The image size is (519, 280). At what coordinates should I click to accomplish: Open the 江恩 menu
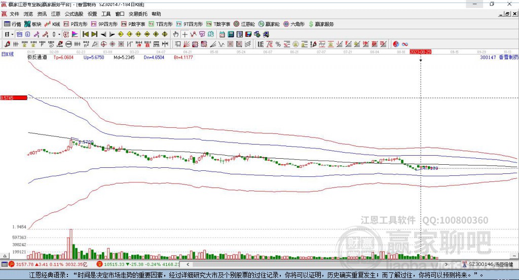click(x=56, y=14)
